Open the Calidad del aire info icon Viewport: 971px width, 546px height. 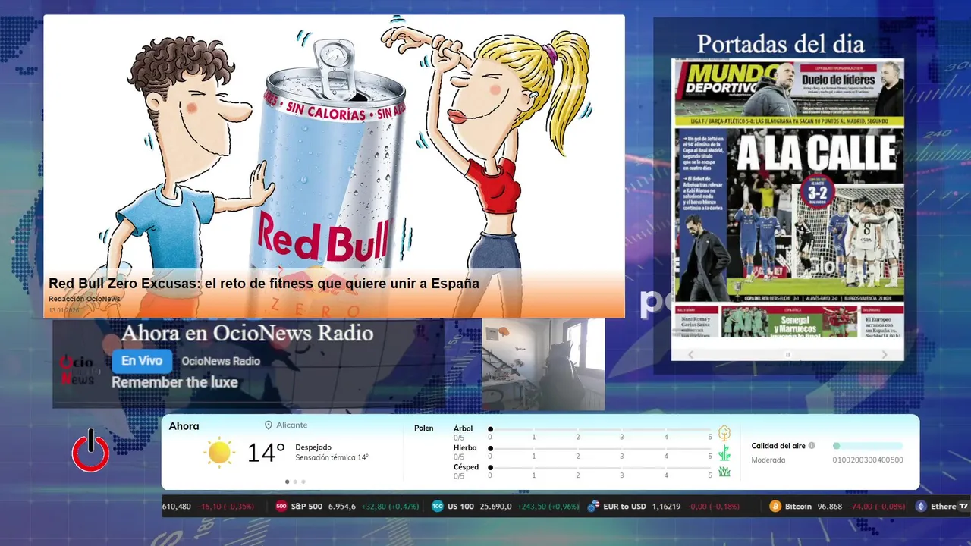pyautogui.click(x=812, y=446)
